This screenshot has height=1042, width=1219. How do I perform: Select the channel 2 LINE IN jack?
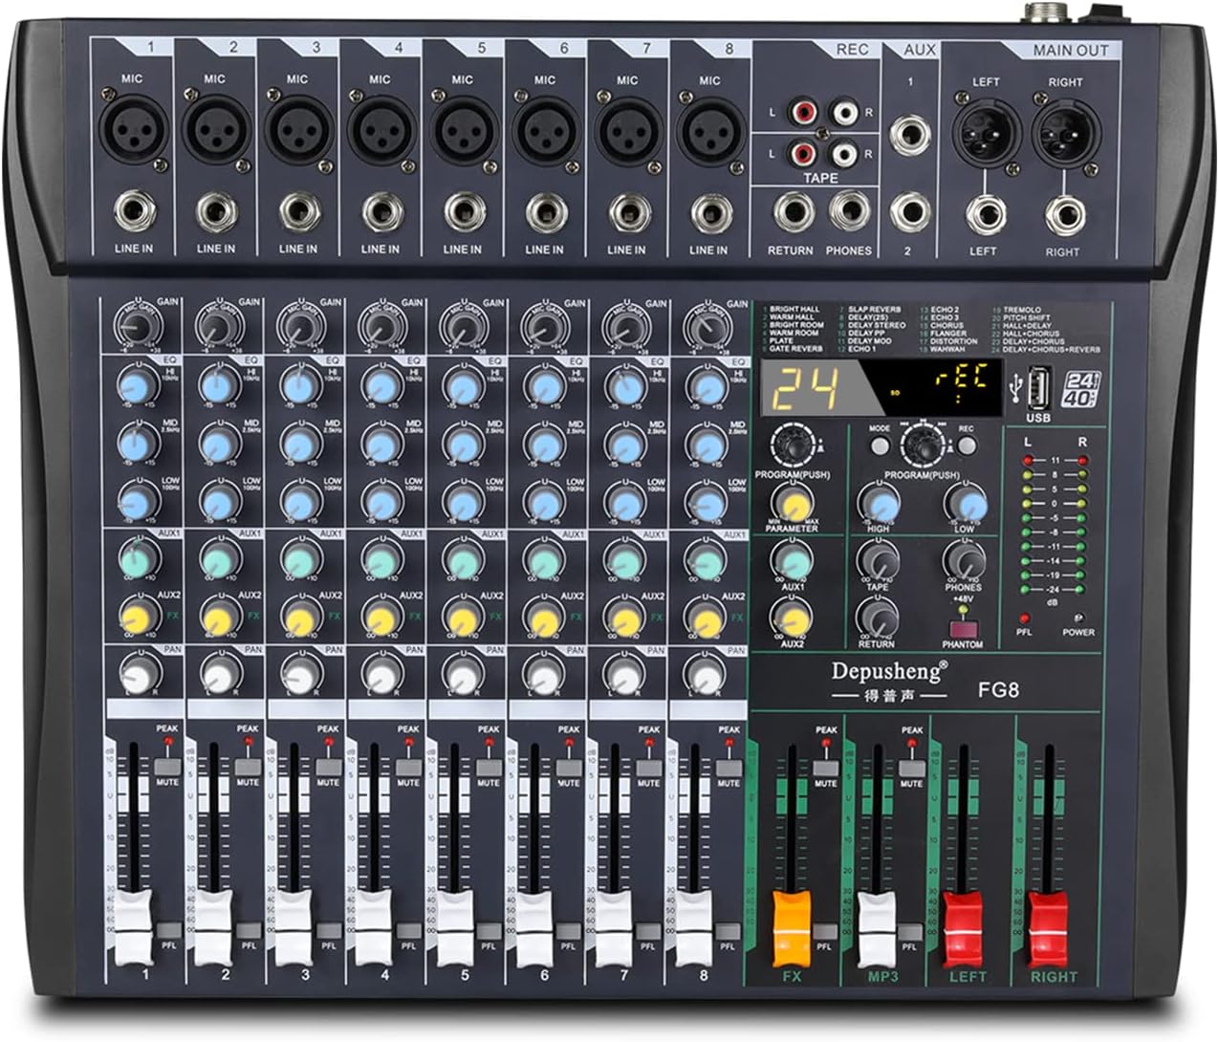[x=216, y=212]
